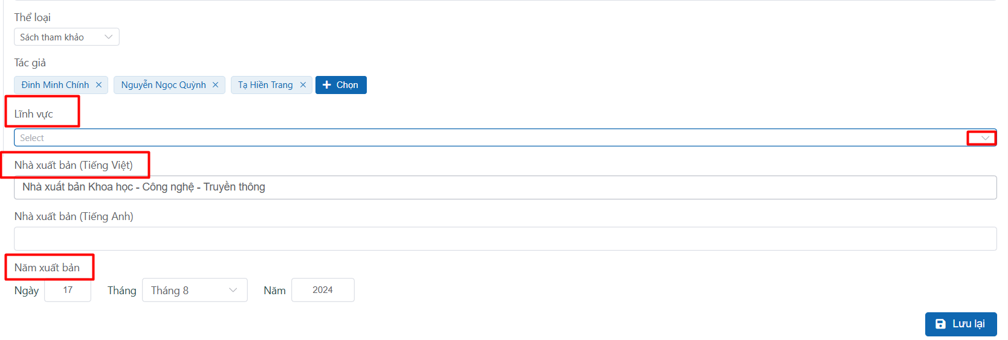Remove author Đinh Minh Chính tag
Viewport: 1008px width, 340px height.
pyautogui.click(x=99, y=85)
